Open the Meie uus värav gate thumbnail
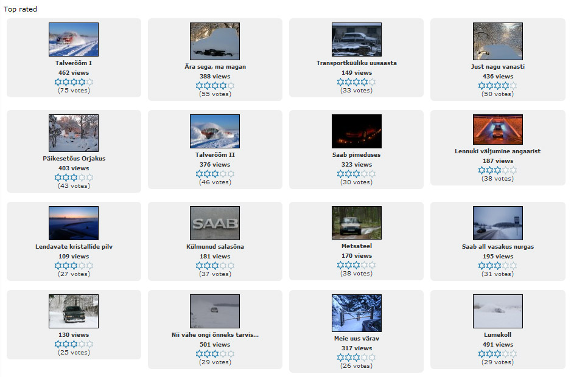 (356, 313)
